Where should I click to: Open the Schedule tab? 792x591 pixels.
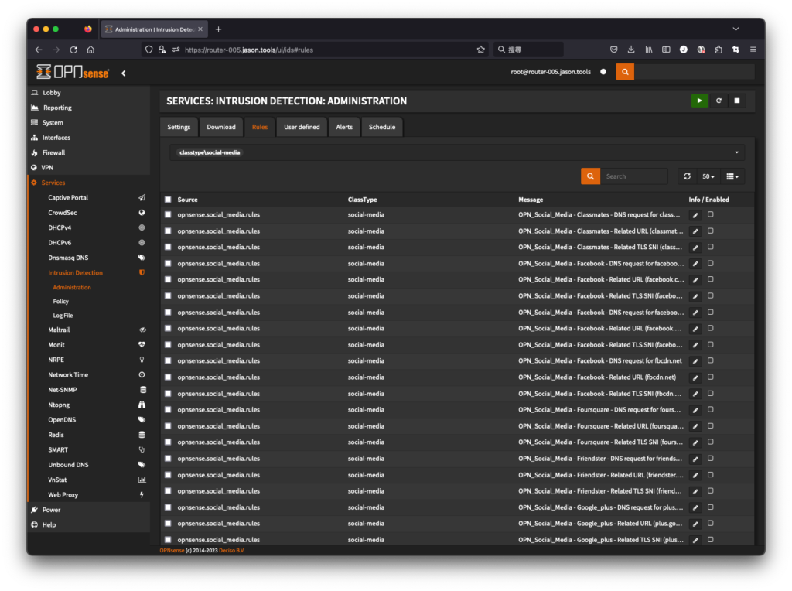tap(382, 127)
